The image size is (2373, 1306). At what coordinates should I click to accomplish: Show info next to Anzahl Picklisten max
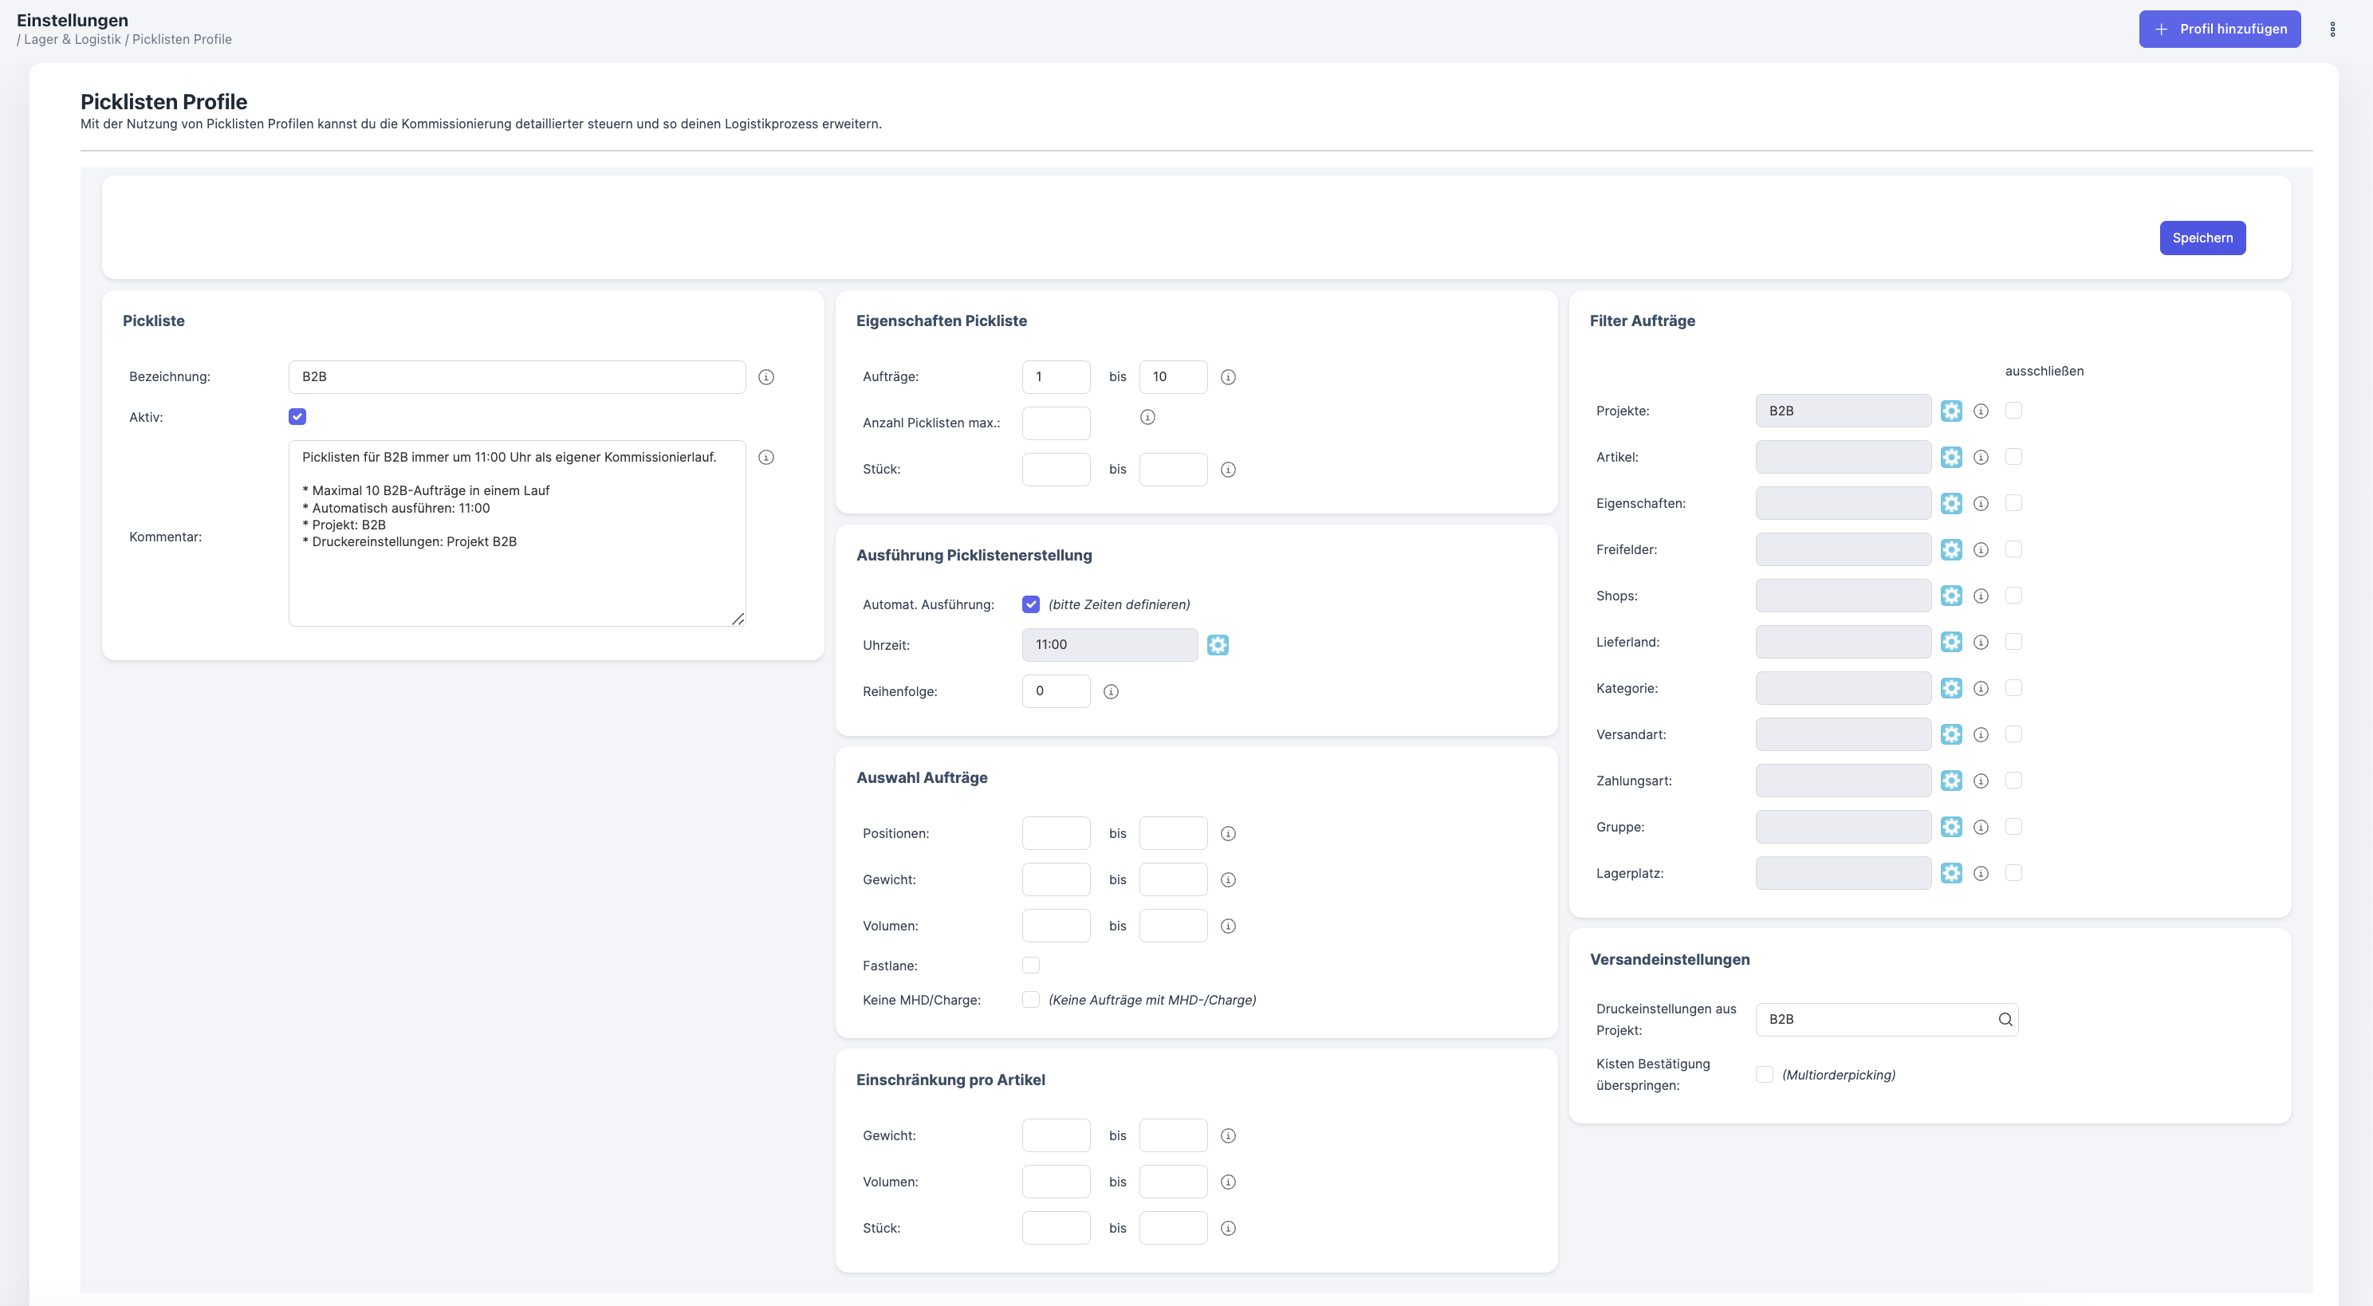pos(1147,417)
